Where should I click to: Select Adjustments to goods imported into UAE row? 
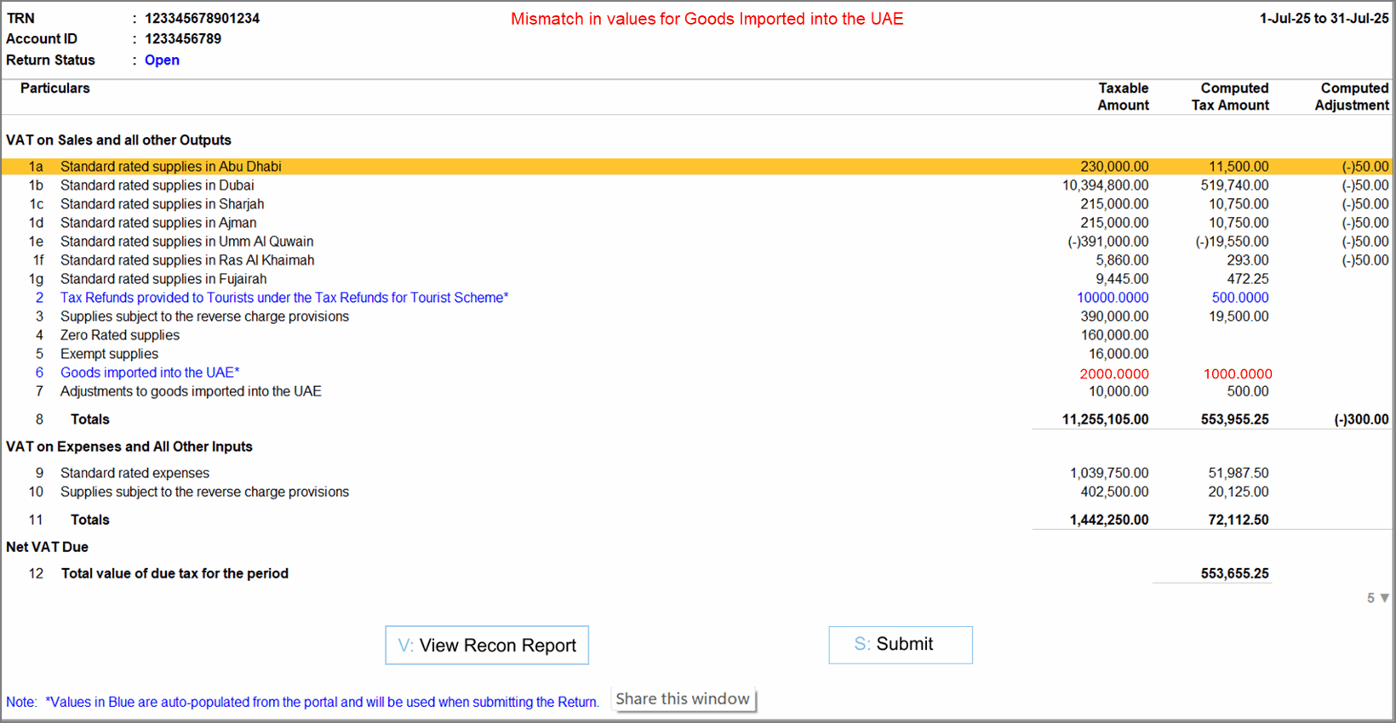pos(191,391)
